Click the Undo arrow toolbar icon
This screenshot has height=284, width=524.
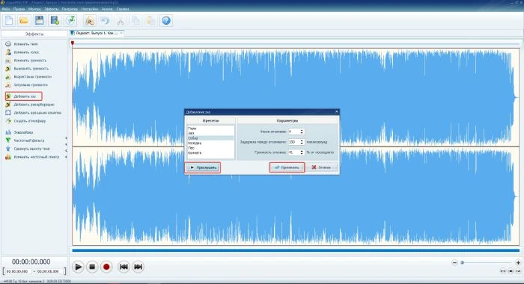click(x=105, y=21)
